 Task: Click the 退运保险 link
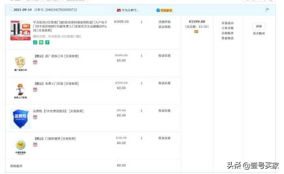click(164, 27)
